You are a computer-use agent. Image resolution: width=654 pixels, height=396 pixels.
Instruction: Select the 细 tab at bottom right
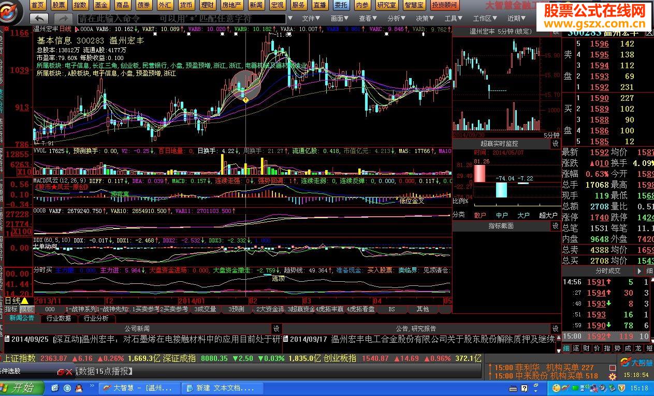[x=566, y=348]
